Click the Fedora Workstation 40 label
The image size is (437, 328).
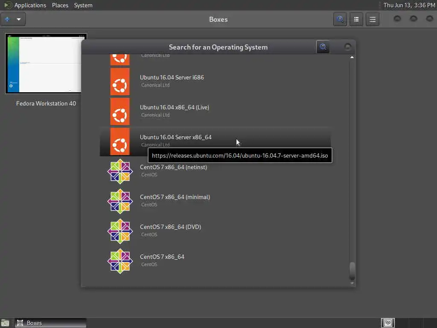tap(46, 103)
